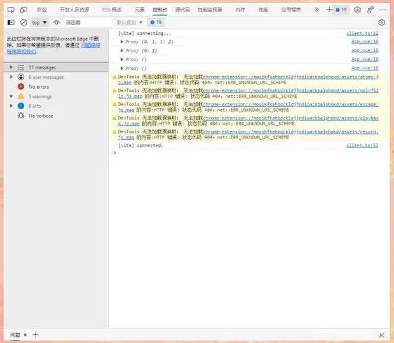Expand Proxy {0: 1} object
This screenshot has width=394, height=343.
pos(121,51)
